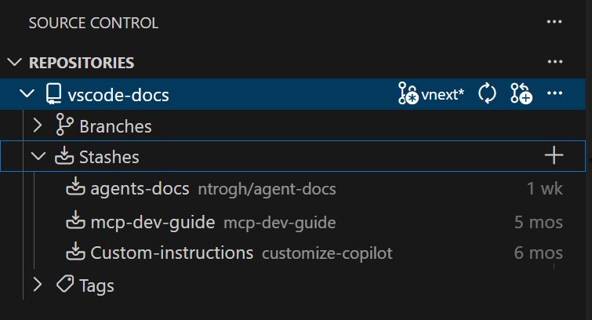Click the stash icon beside agents-docs

point(76,188)
